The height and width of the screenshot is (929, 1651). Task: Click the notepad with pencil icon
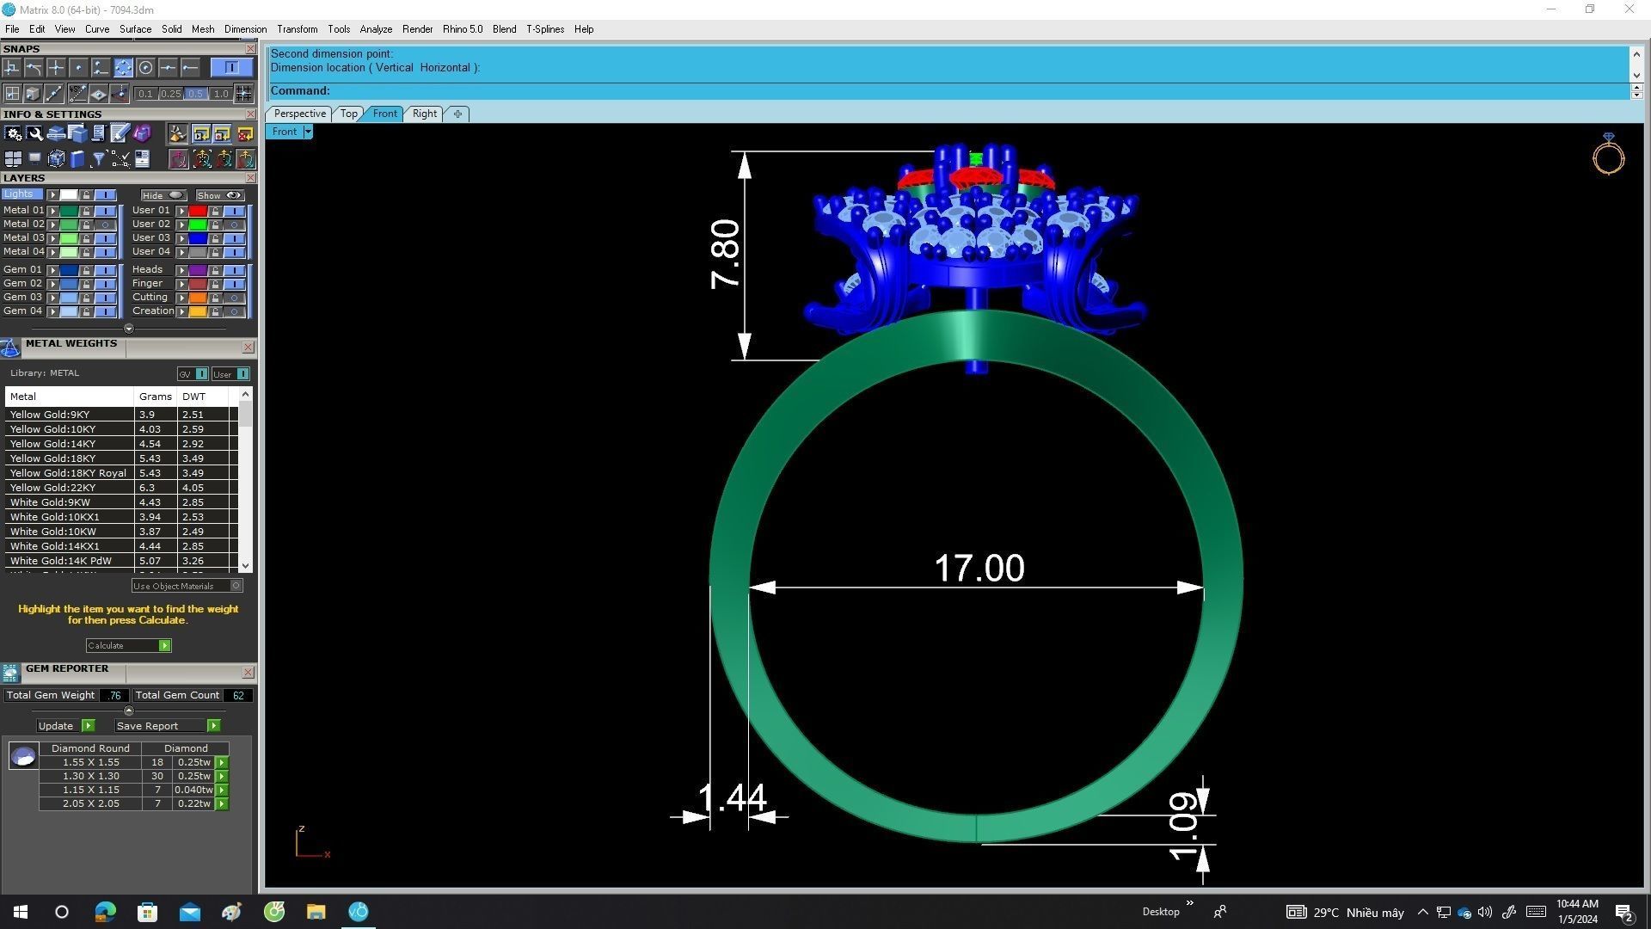click(120, 133)
